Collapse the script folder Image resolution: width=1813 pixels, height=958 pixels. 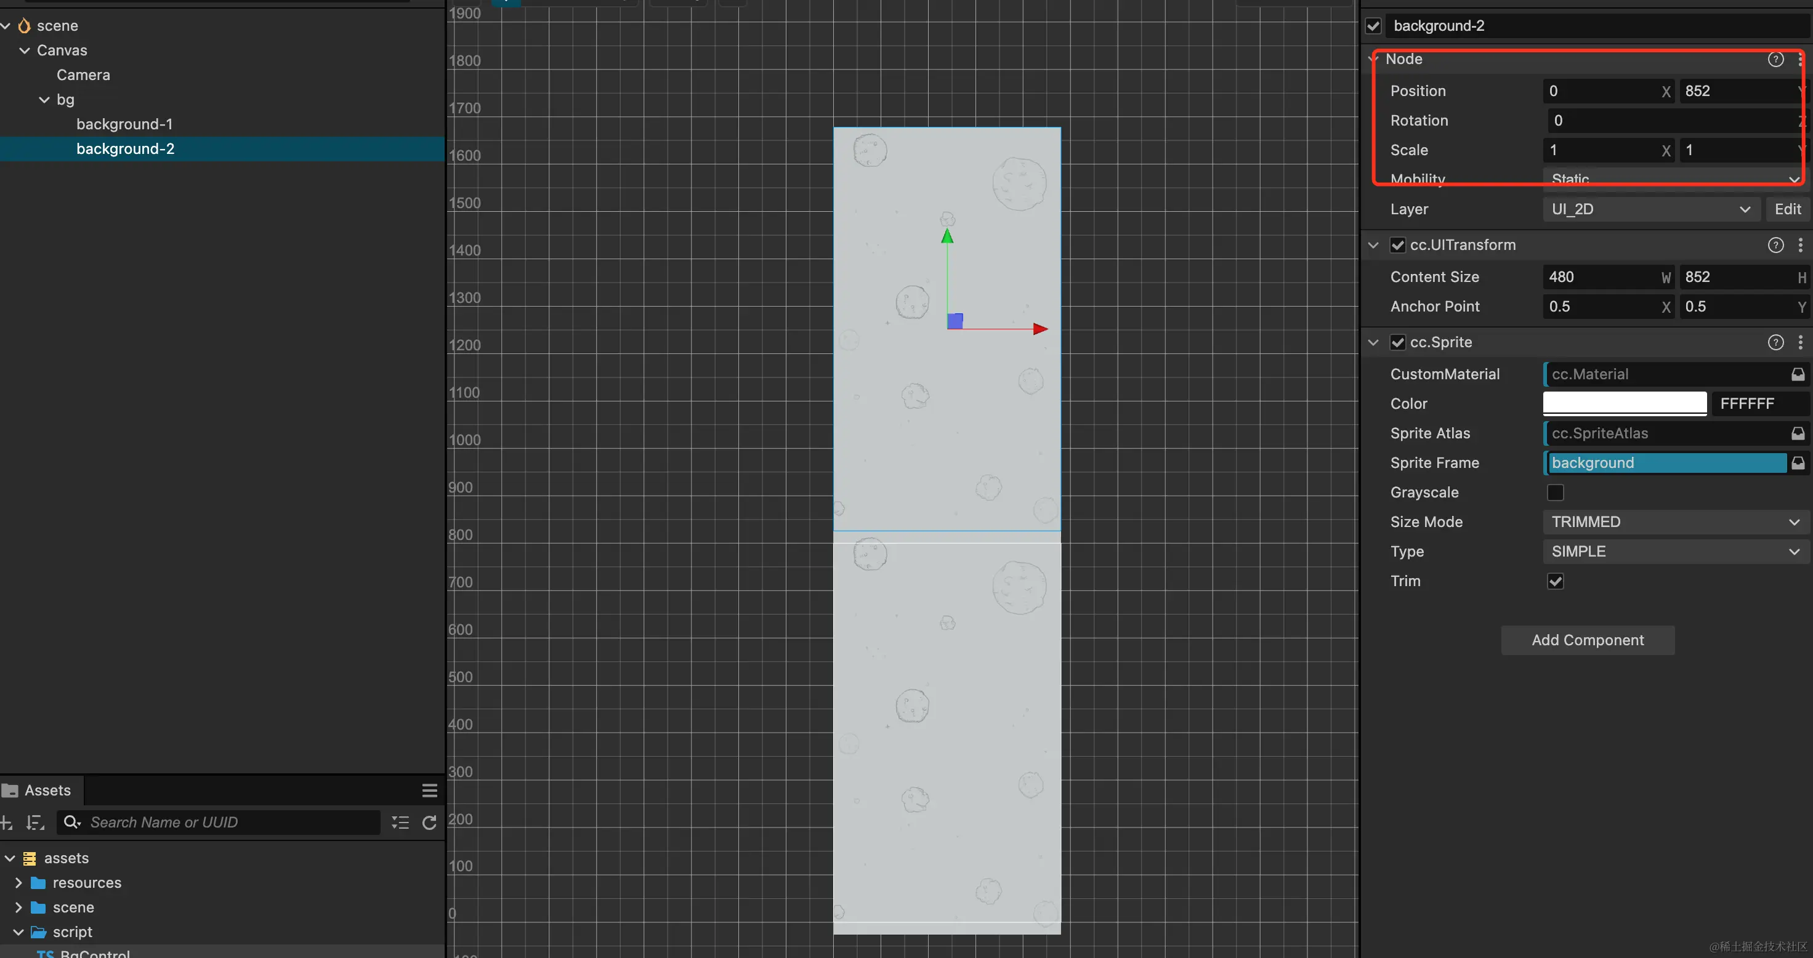point(19,932)
